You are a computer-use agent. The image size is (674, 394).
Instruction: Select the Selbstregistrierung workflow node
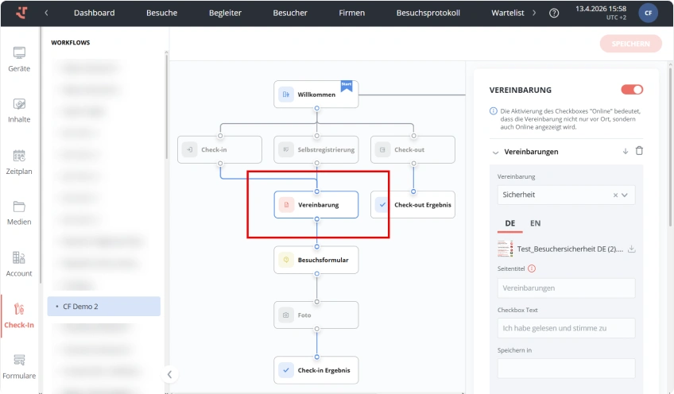[316, 149]
